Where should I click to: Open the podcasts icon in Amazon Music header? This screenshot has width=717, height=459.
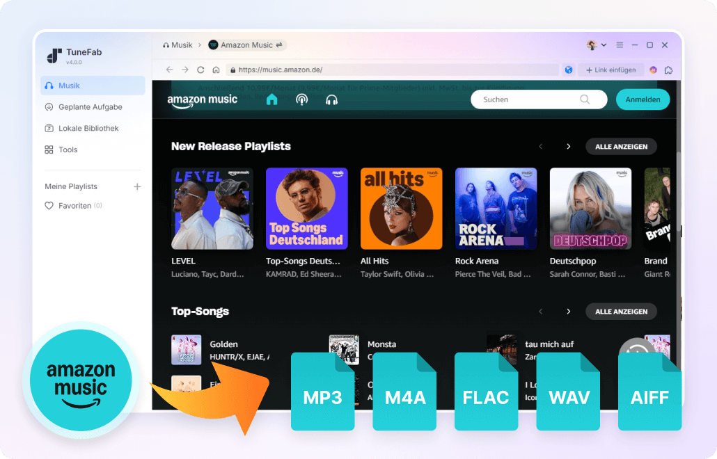[301, 99]
